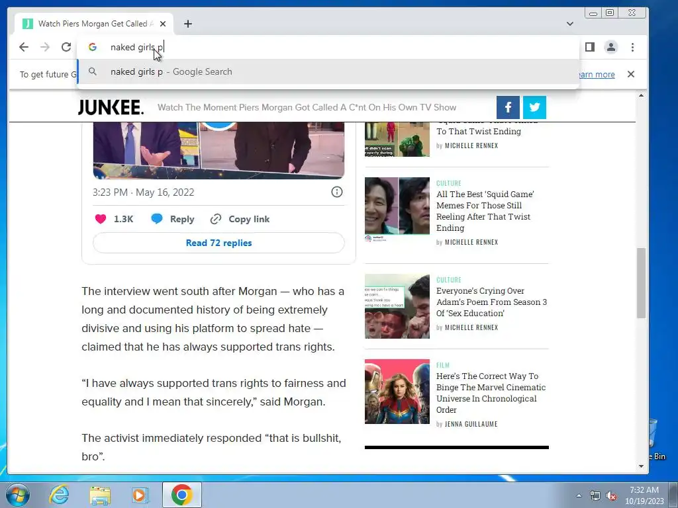Click the scrollbar down arrow
The image size is (678, 508).
tap(641, 466)
